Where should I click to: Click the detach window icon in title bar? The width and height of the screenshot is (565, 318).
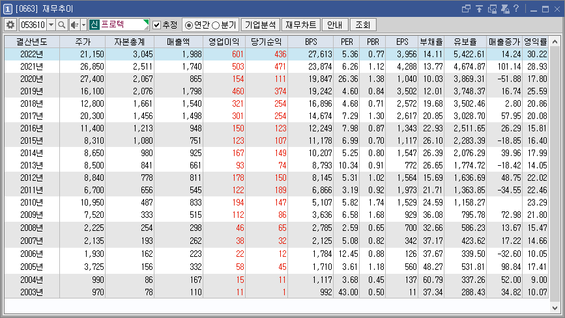[x=466, y=8]
